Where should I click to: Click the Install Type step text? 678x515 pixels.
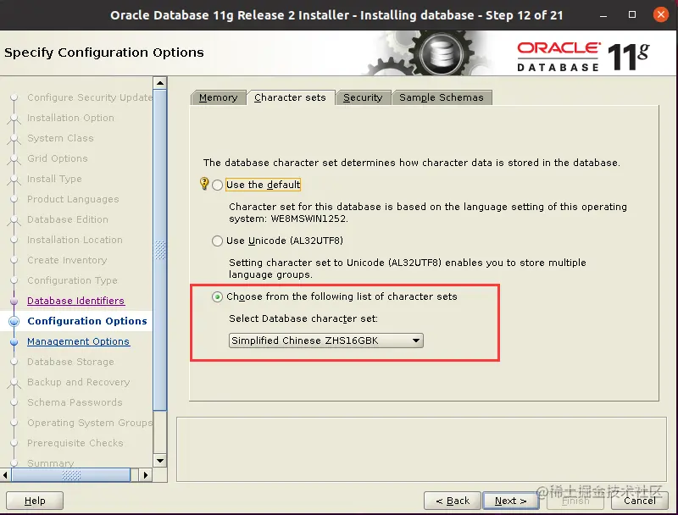(x=54, y=179)
